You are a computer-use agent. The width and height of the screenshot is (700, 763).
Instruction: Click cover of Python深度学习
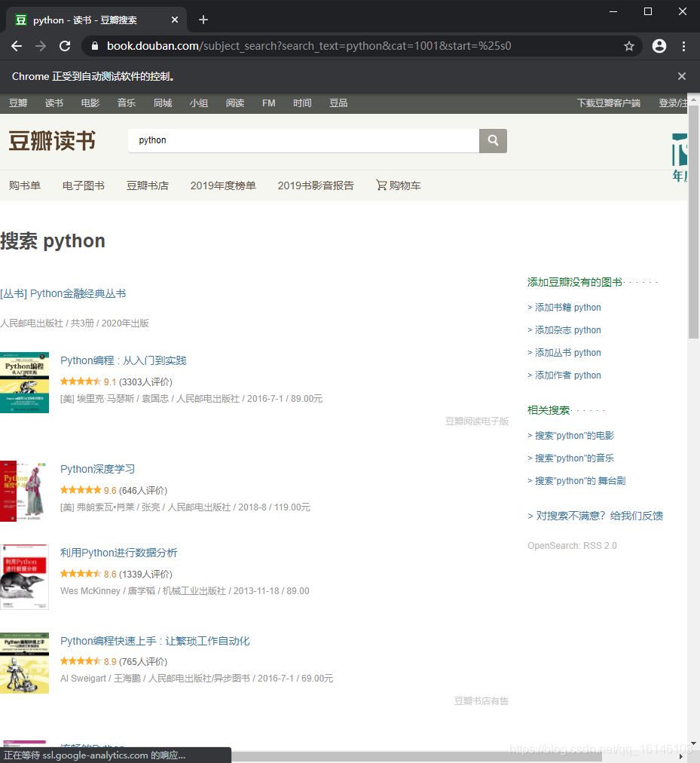point(24,491)
